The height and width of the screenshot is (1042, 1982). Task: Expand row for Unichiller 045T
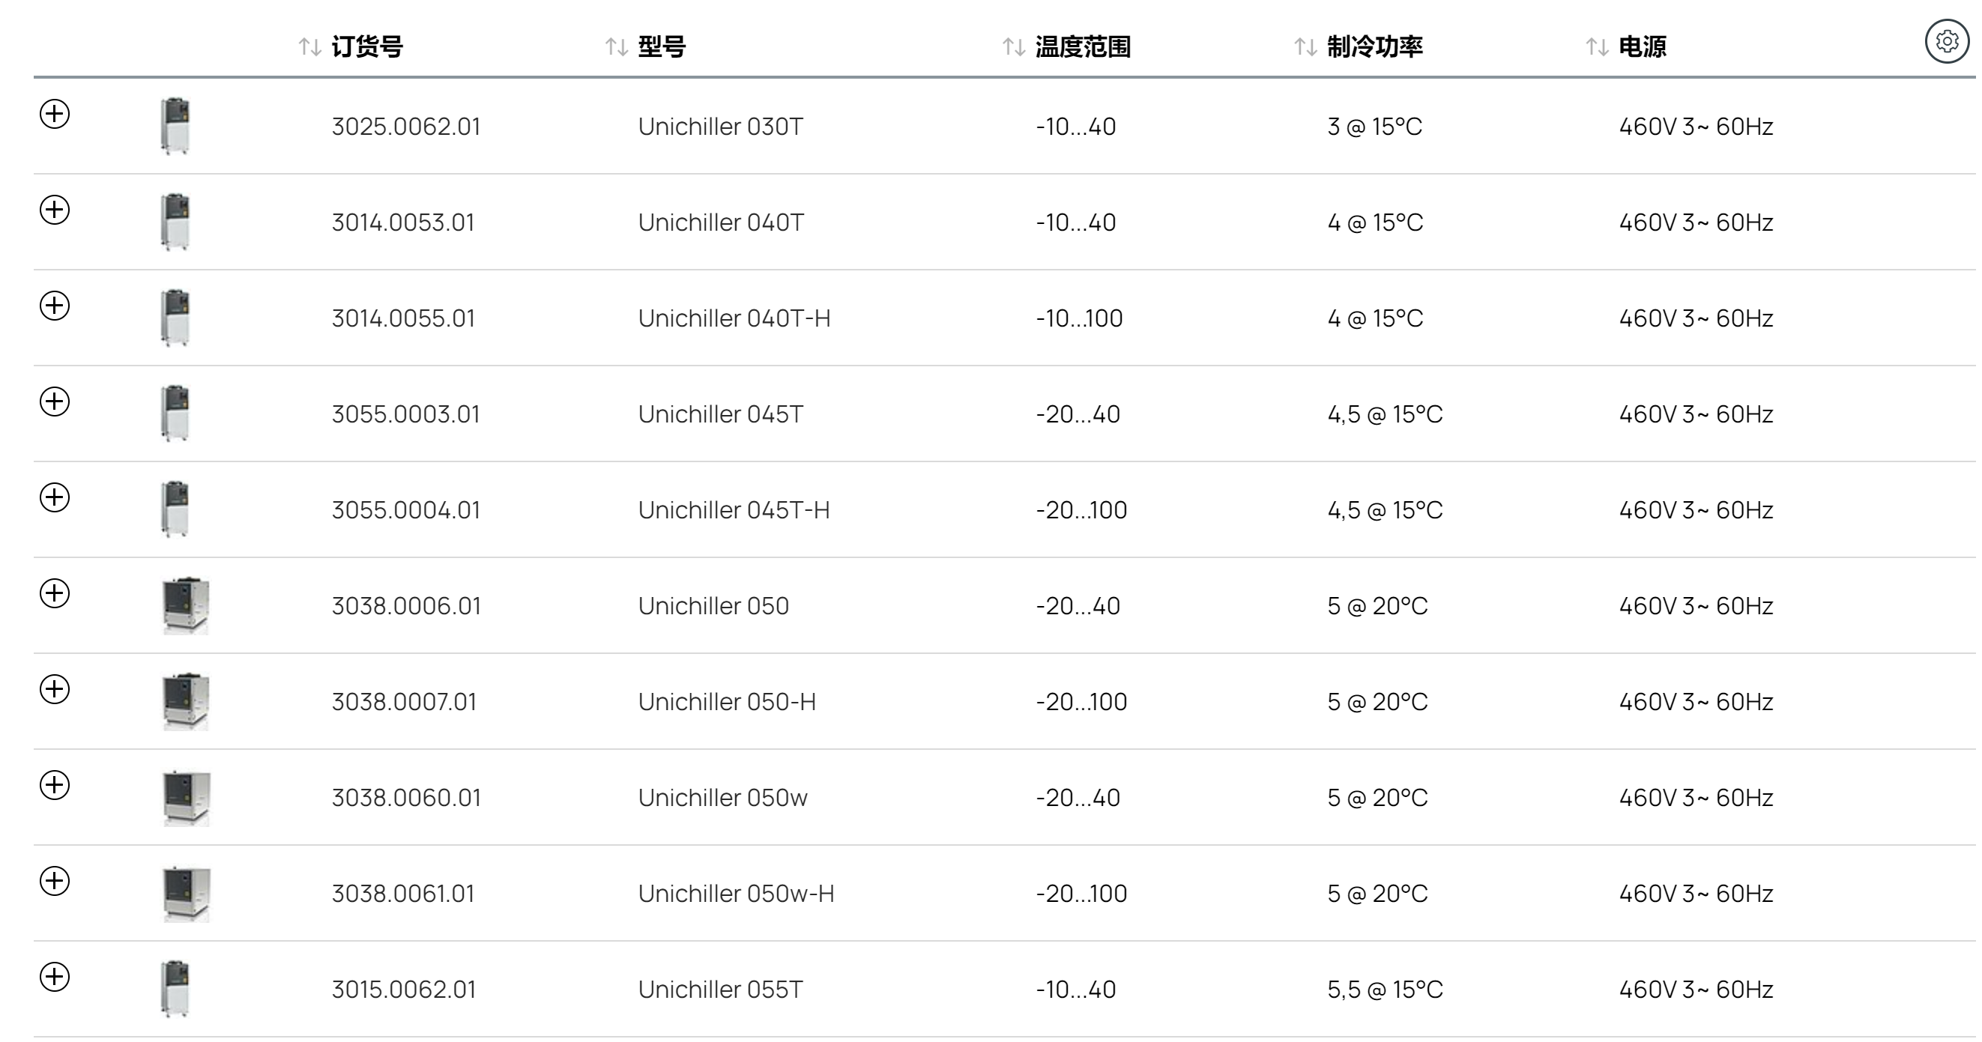pos(55,402)
